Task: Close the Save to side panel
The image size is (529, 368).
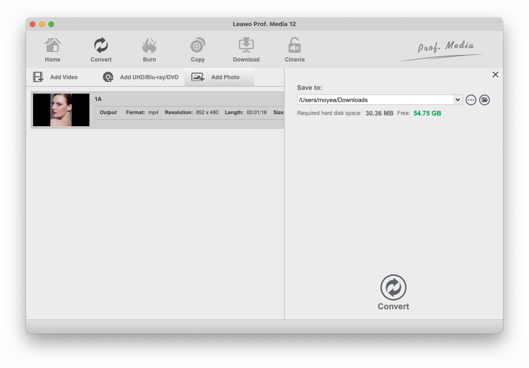Action: [495, 75]
